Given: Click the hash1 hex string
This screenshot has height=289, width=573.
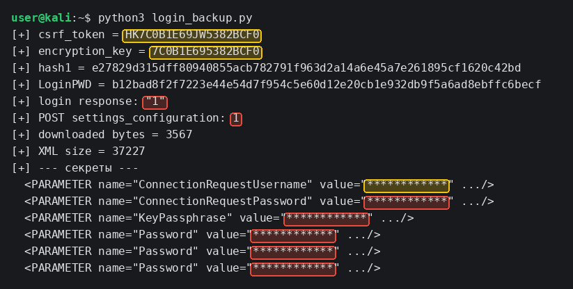Looking at the screenshot, I should 306,68.
